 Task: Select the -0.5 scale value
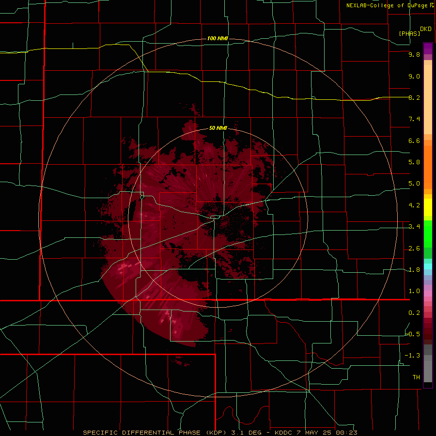pos(413,334)
